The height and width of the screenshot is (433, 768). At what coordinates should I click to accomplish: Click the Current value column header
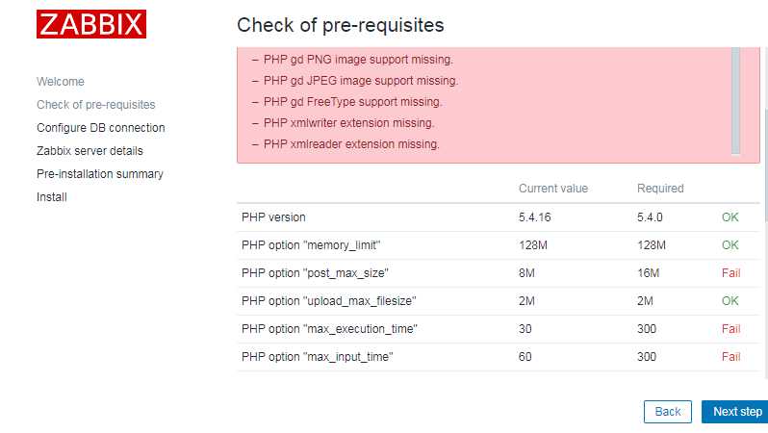point(553,188)
